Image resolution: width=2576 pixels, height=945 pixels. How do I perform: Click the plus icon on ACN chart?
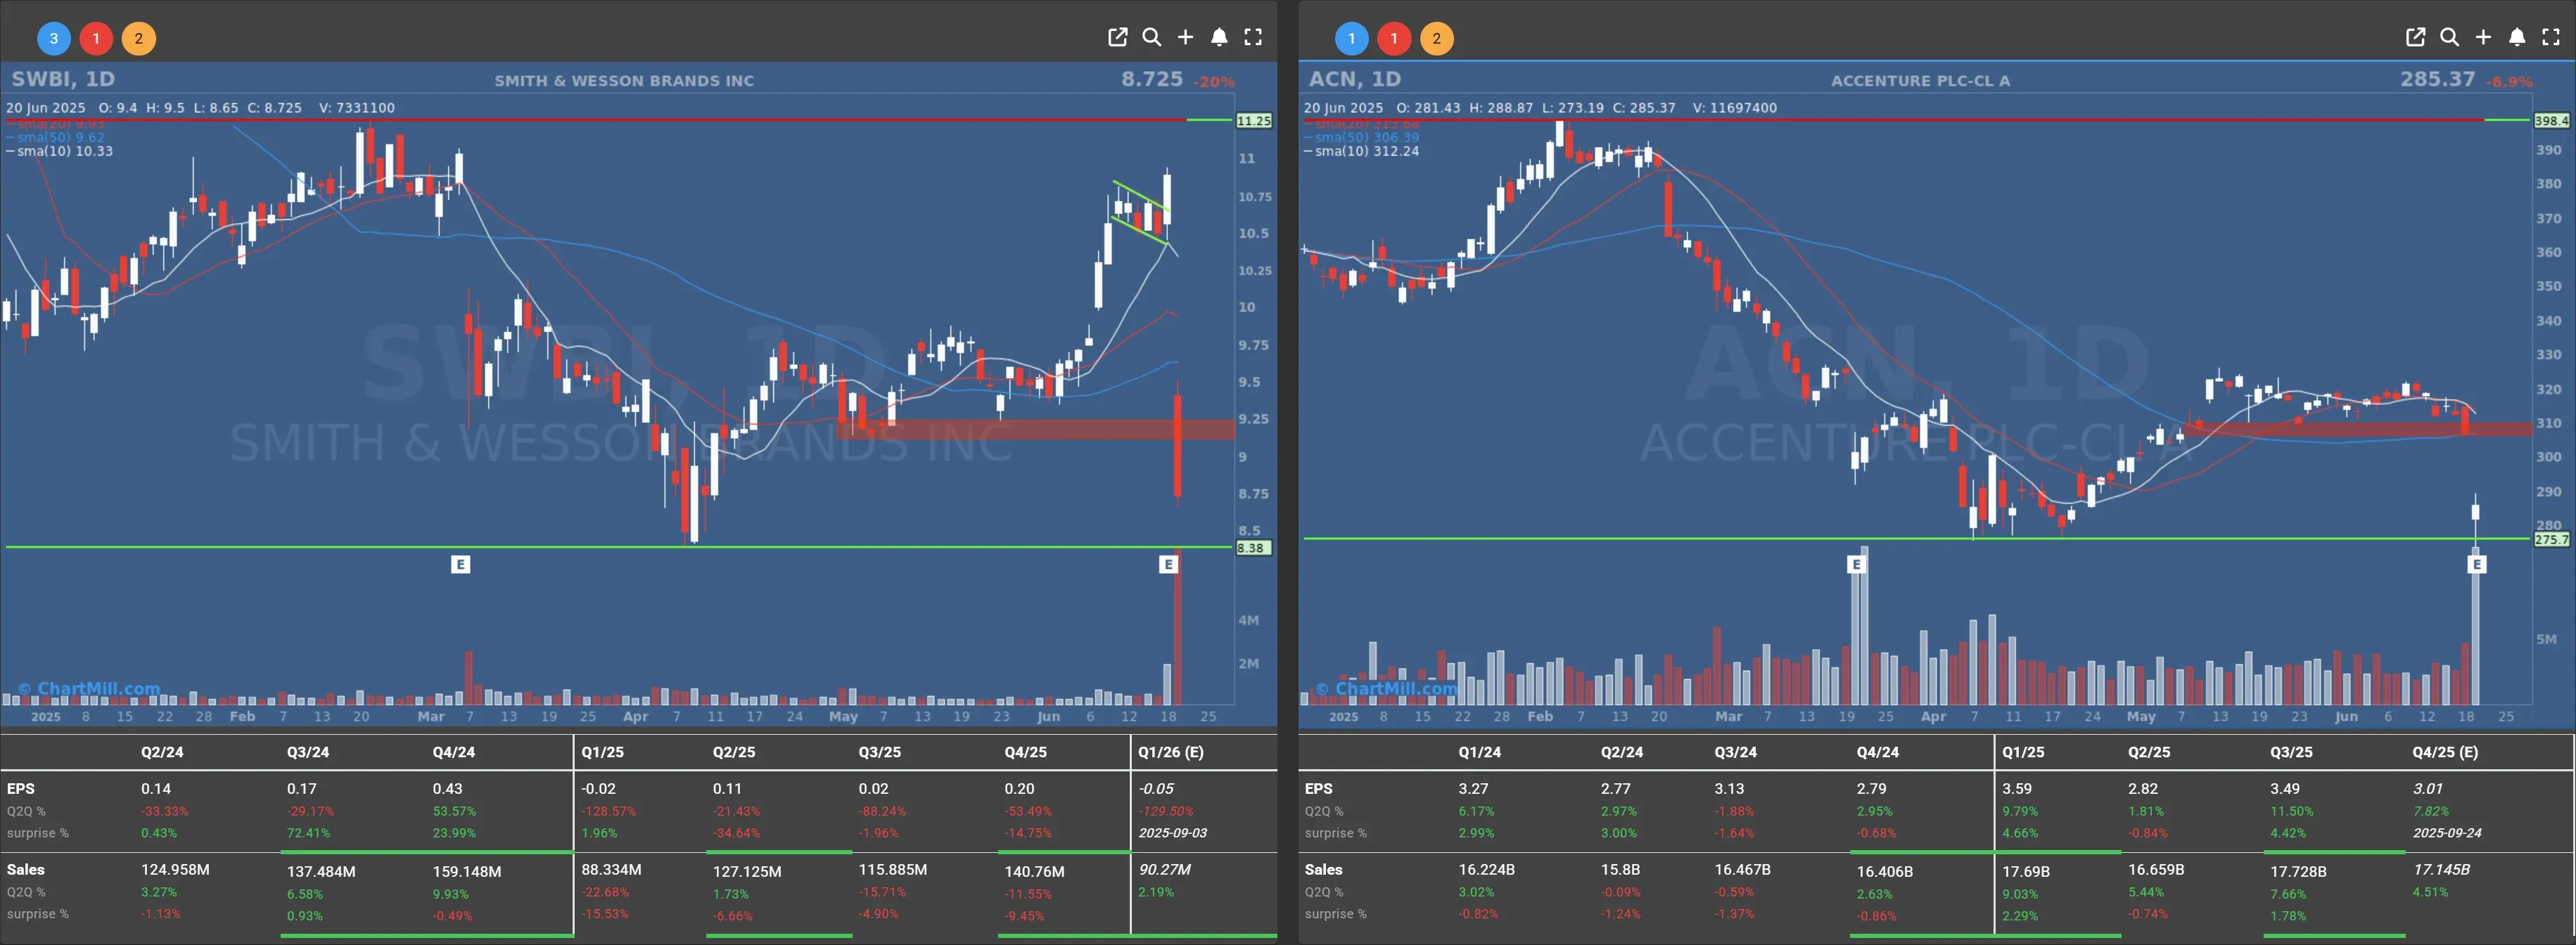tap(2483, 37)
